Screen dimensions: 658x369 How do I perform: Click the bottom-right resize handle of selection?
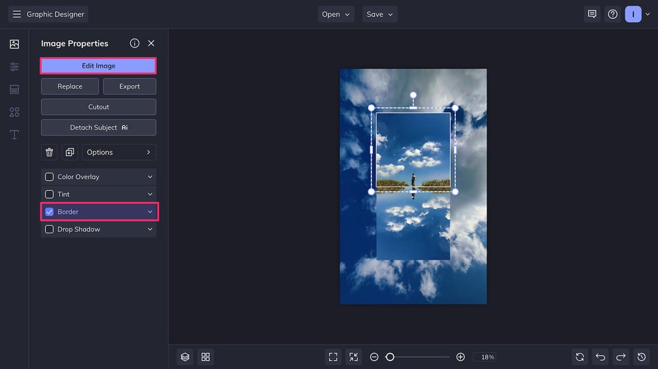pyautogui.click(x=455, y=191)
